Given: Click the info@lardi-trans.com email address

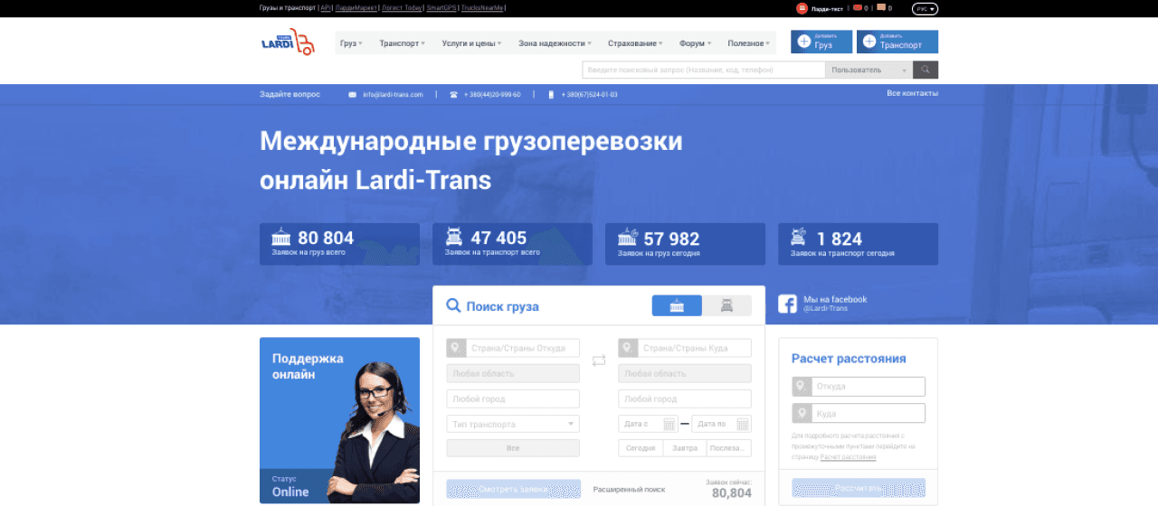Looking at the screenshot, I should (393, 94).
